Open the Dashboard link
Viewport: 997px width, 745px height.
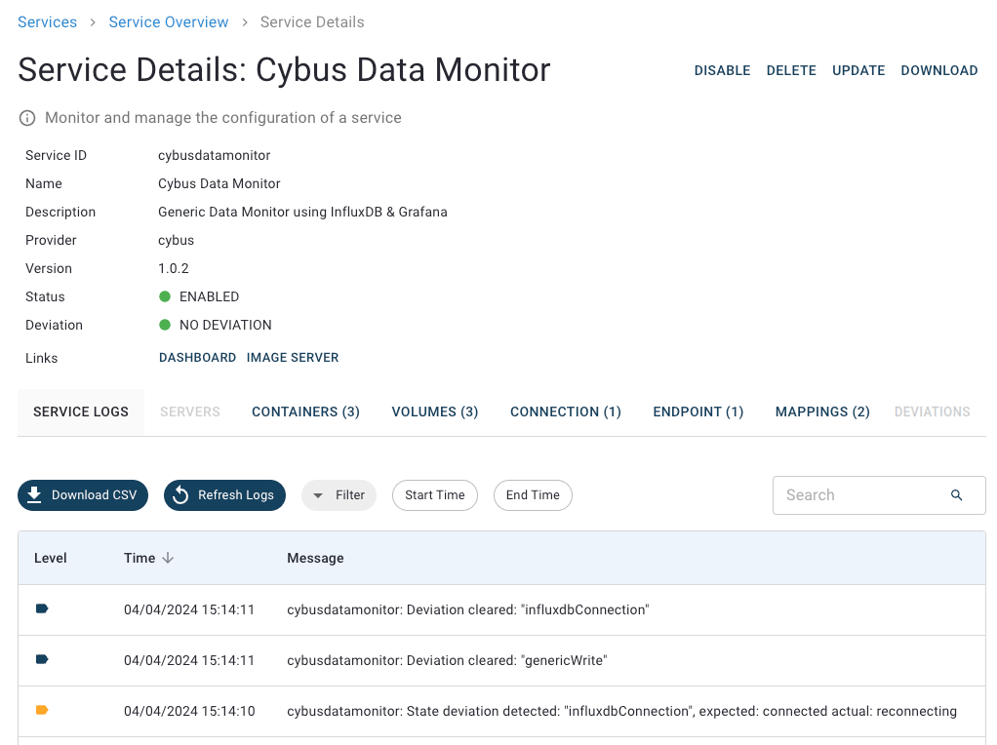coord(197,358)
